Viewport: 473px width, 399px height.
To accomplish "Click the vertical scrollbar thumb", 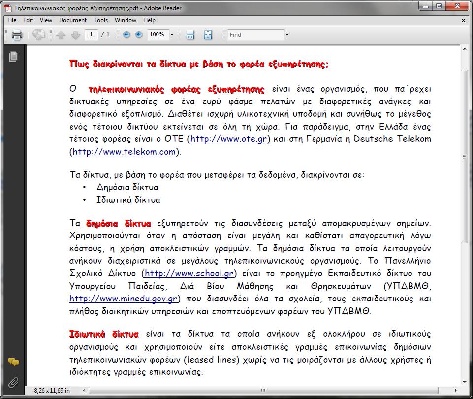I will pyautogui.click(x=464, y=156).
